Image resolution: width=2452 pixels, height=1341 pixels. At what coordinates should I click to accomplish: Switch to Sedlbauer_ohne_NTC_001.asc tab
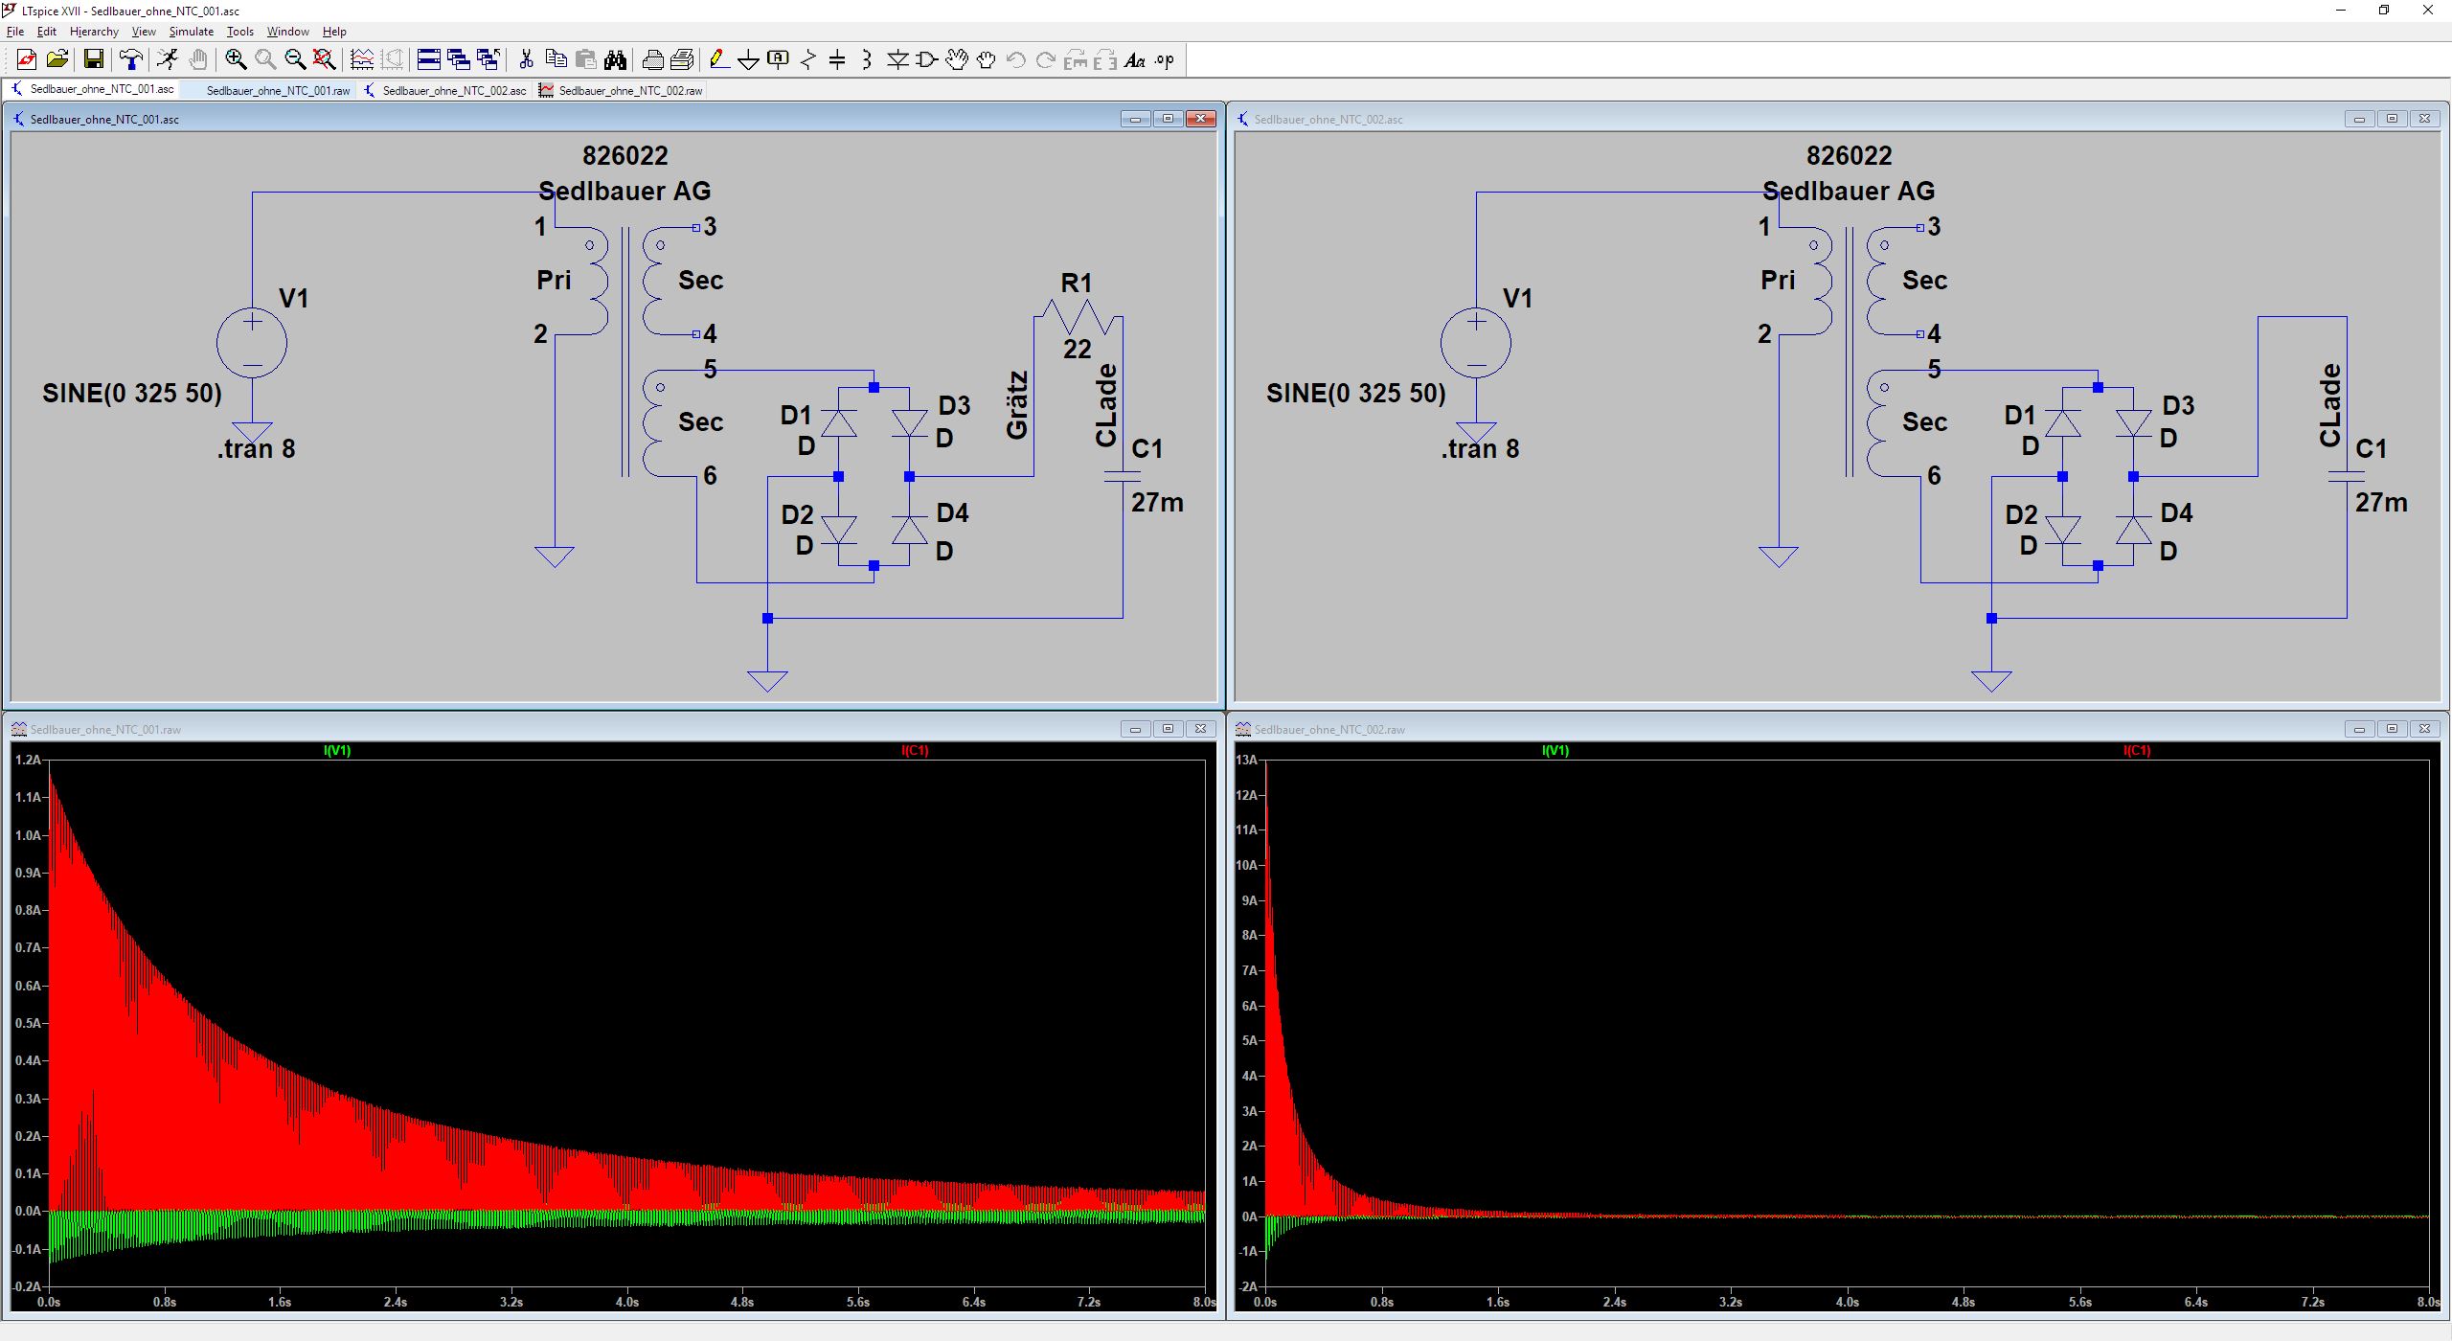click(92, 90)
